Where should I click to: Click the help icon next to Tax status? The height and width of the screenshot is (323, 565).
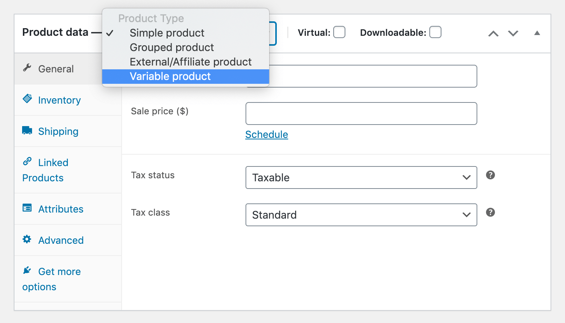pyautogui.click(x=490, y=175)
